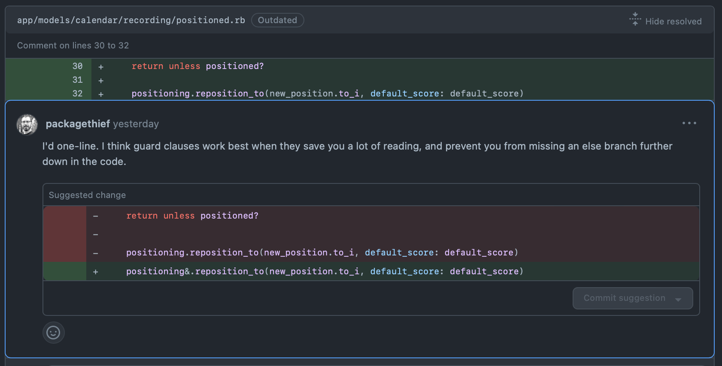This screenshot has width=722, height=366.
Task: Click the removed "return unless positioned?" suggestion line
Action: 192,216
